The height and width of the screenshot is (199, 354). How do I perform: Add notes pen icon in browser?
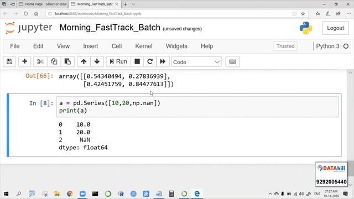tap(328, 14)
